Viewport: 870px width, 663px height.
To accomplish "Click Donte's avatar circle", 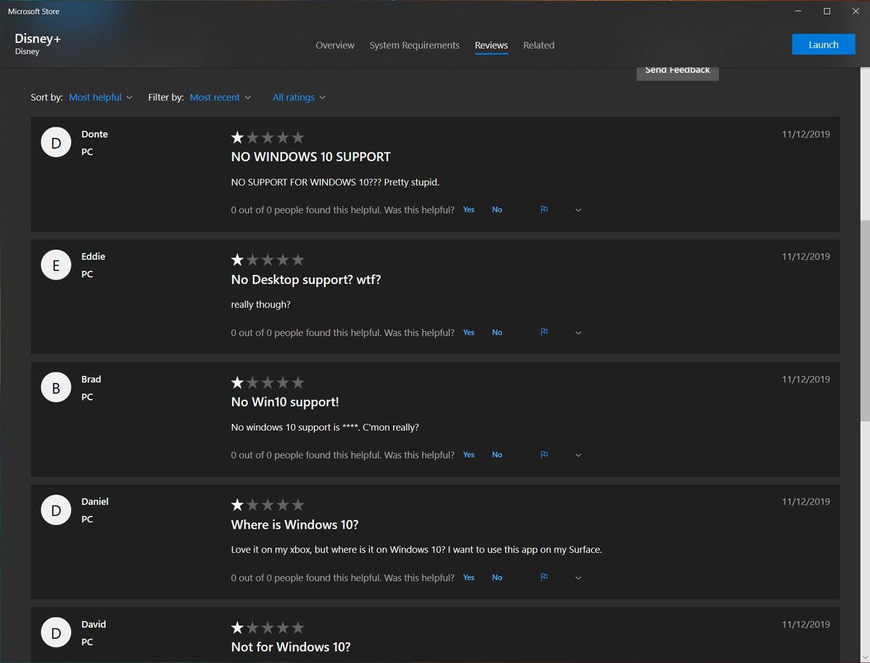I will [56, 143].
